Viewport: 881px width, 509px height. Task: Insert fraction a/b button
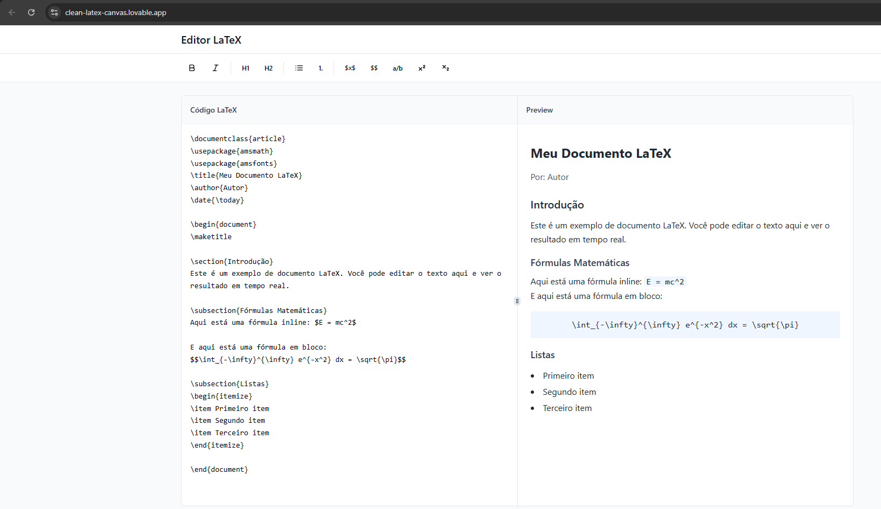tap(398, 68)
